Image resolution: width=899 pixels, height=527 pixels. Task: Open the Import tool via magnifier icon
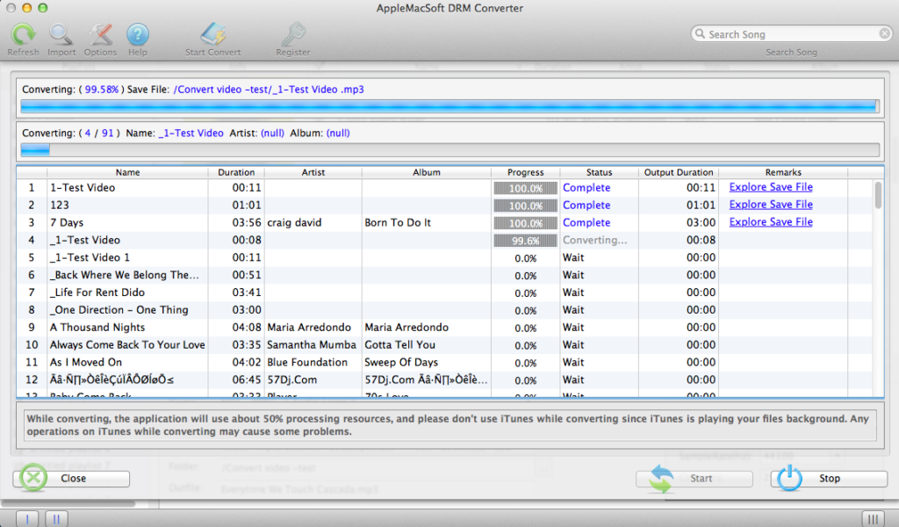click(61, 33)
